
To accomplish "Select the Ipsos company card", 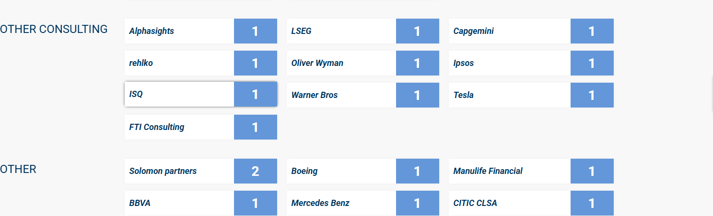I will tap(509, 63).
